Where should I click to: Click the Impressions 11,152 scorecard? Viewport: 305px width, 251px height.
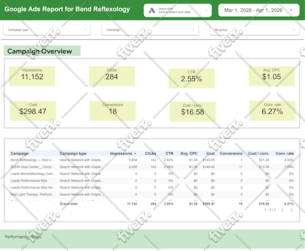[32, 76]
